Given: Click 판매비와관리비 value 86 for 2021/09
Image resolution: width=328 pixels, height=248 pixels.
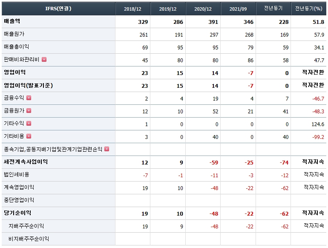Looking at the screenshot, I should (x=250, y=60).
